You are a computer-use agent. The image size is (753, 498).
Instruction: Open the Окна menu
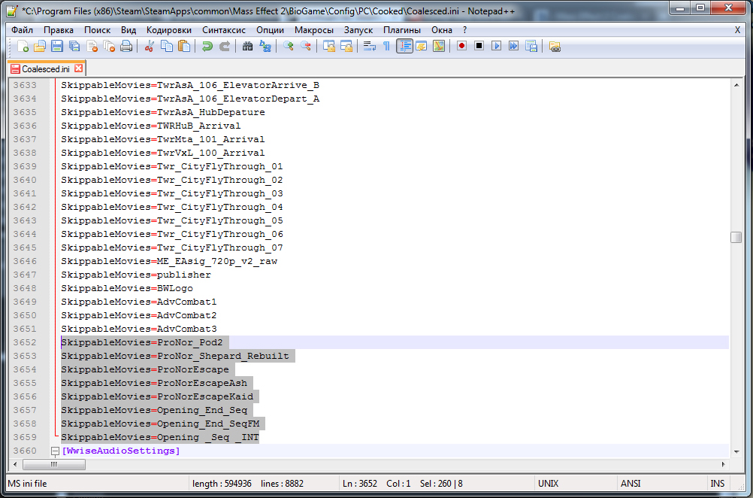442,30
